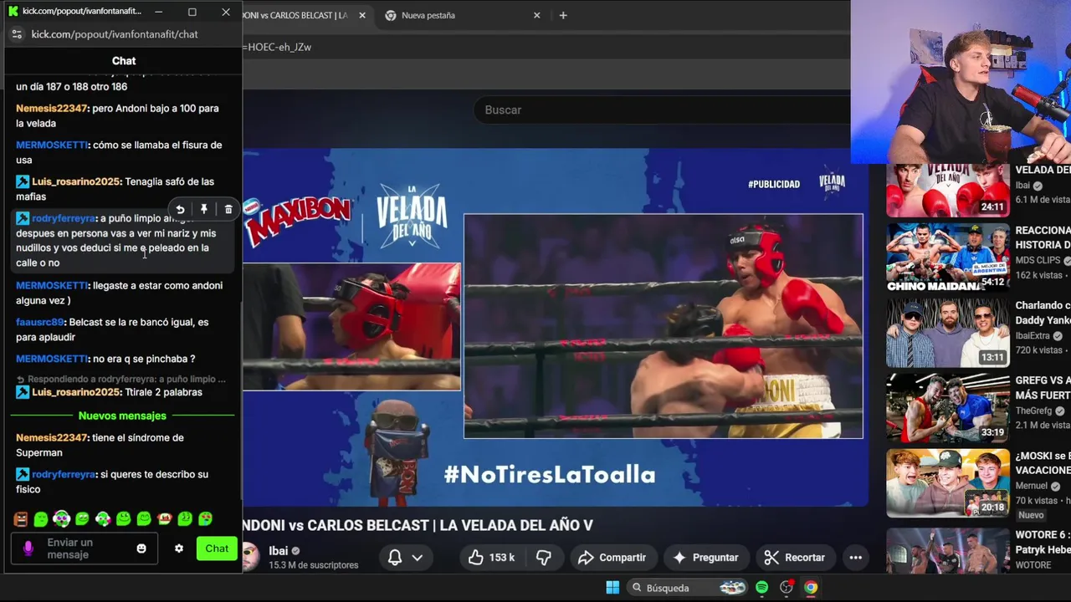The height and width of the screenshot is (602, 1071).
Task: Click the Chat header title
Action: point(124,61)
